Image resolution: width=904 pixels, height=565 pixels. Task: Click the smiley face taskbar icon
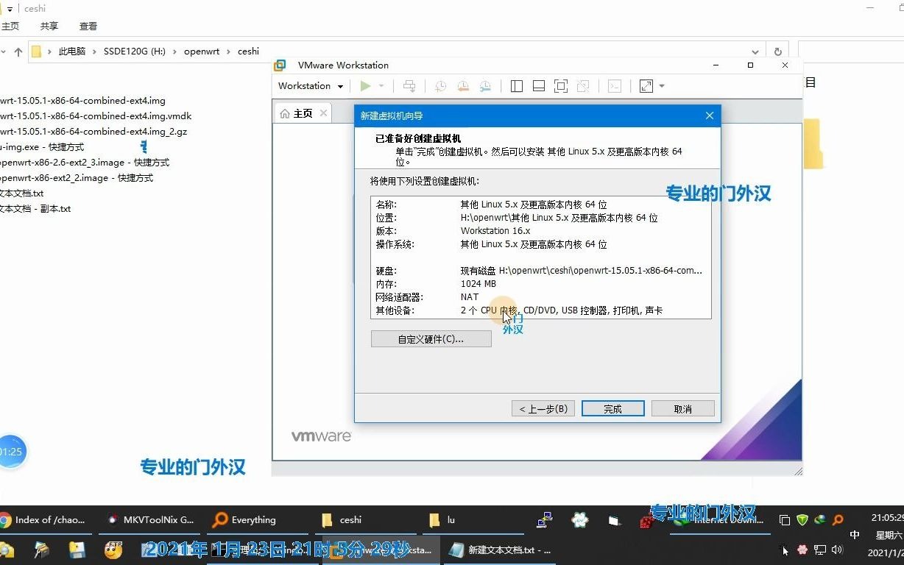[113, 550]
